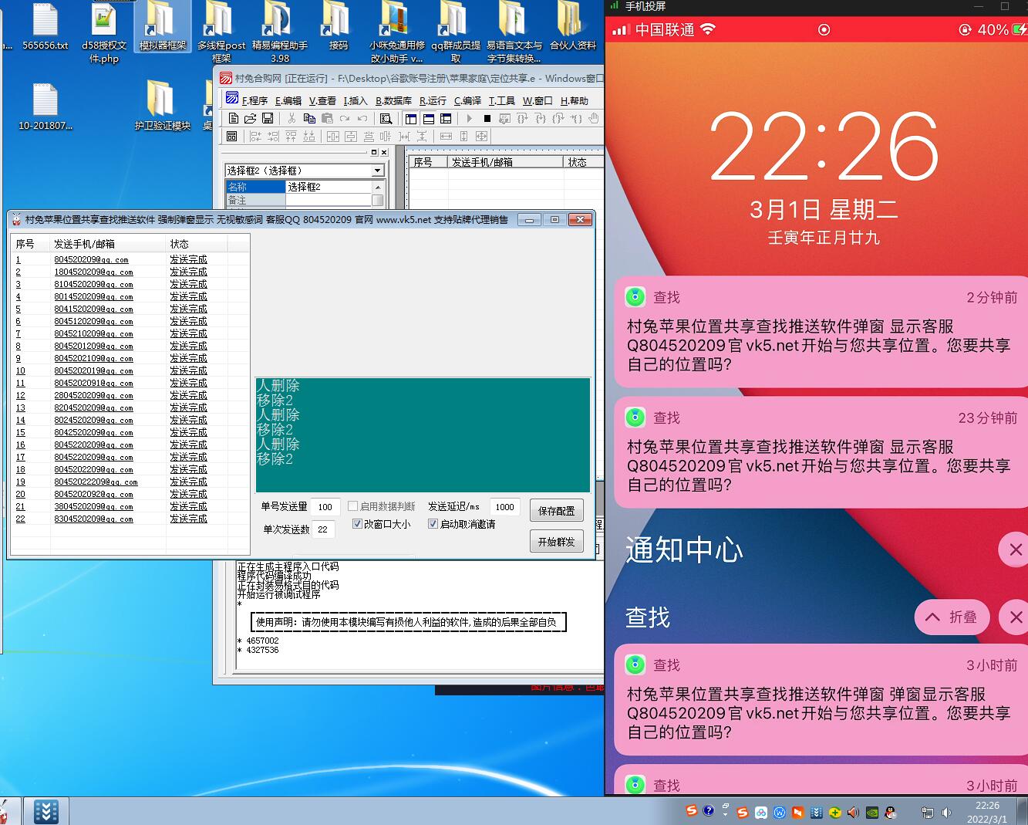Expand the 选择框2 component dropdown arrow
Screen dimensions: 1028x825
coord(377,171)
